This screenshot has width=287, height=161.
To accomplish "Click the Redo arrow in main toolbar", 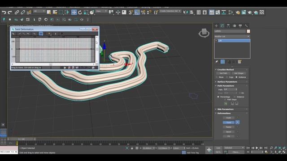I will pyautogui.click(x=10, y=12).
